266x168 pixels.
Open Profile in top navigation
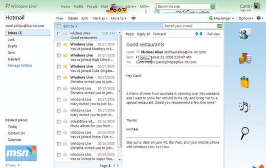pos(79,6)
